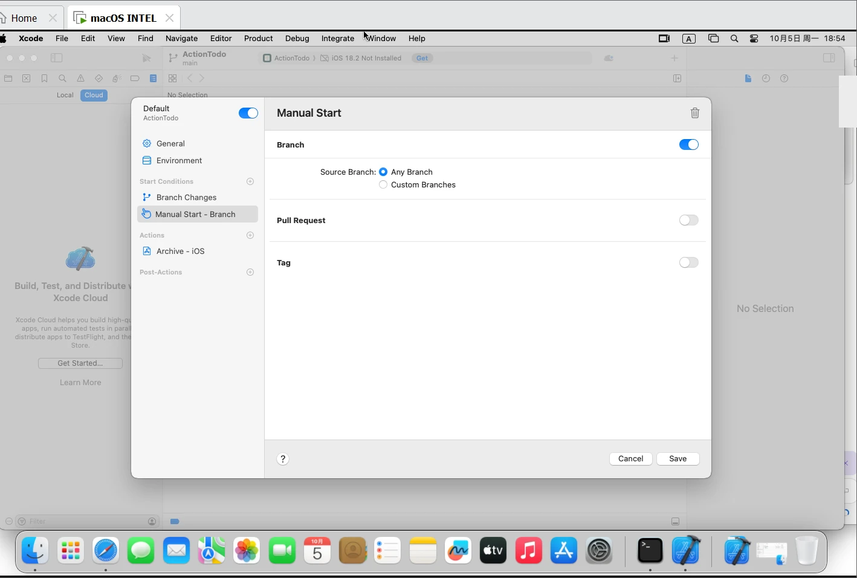Select the Branch Changes start condition
Viewport: 857px width, 578px height.
(x=198, y=197)
